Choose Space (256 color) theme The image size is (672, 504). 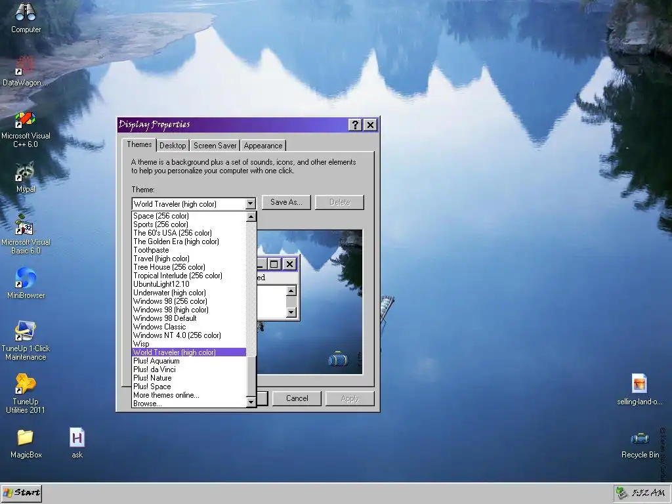[x=189, y=216]
